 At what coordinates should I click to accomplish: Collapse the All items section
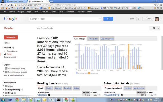(x=3, y=47)
